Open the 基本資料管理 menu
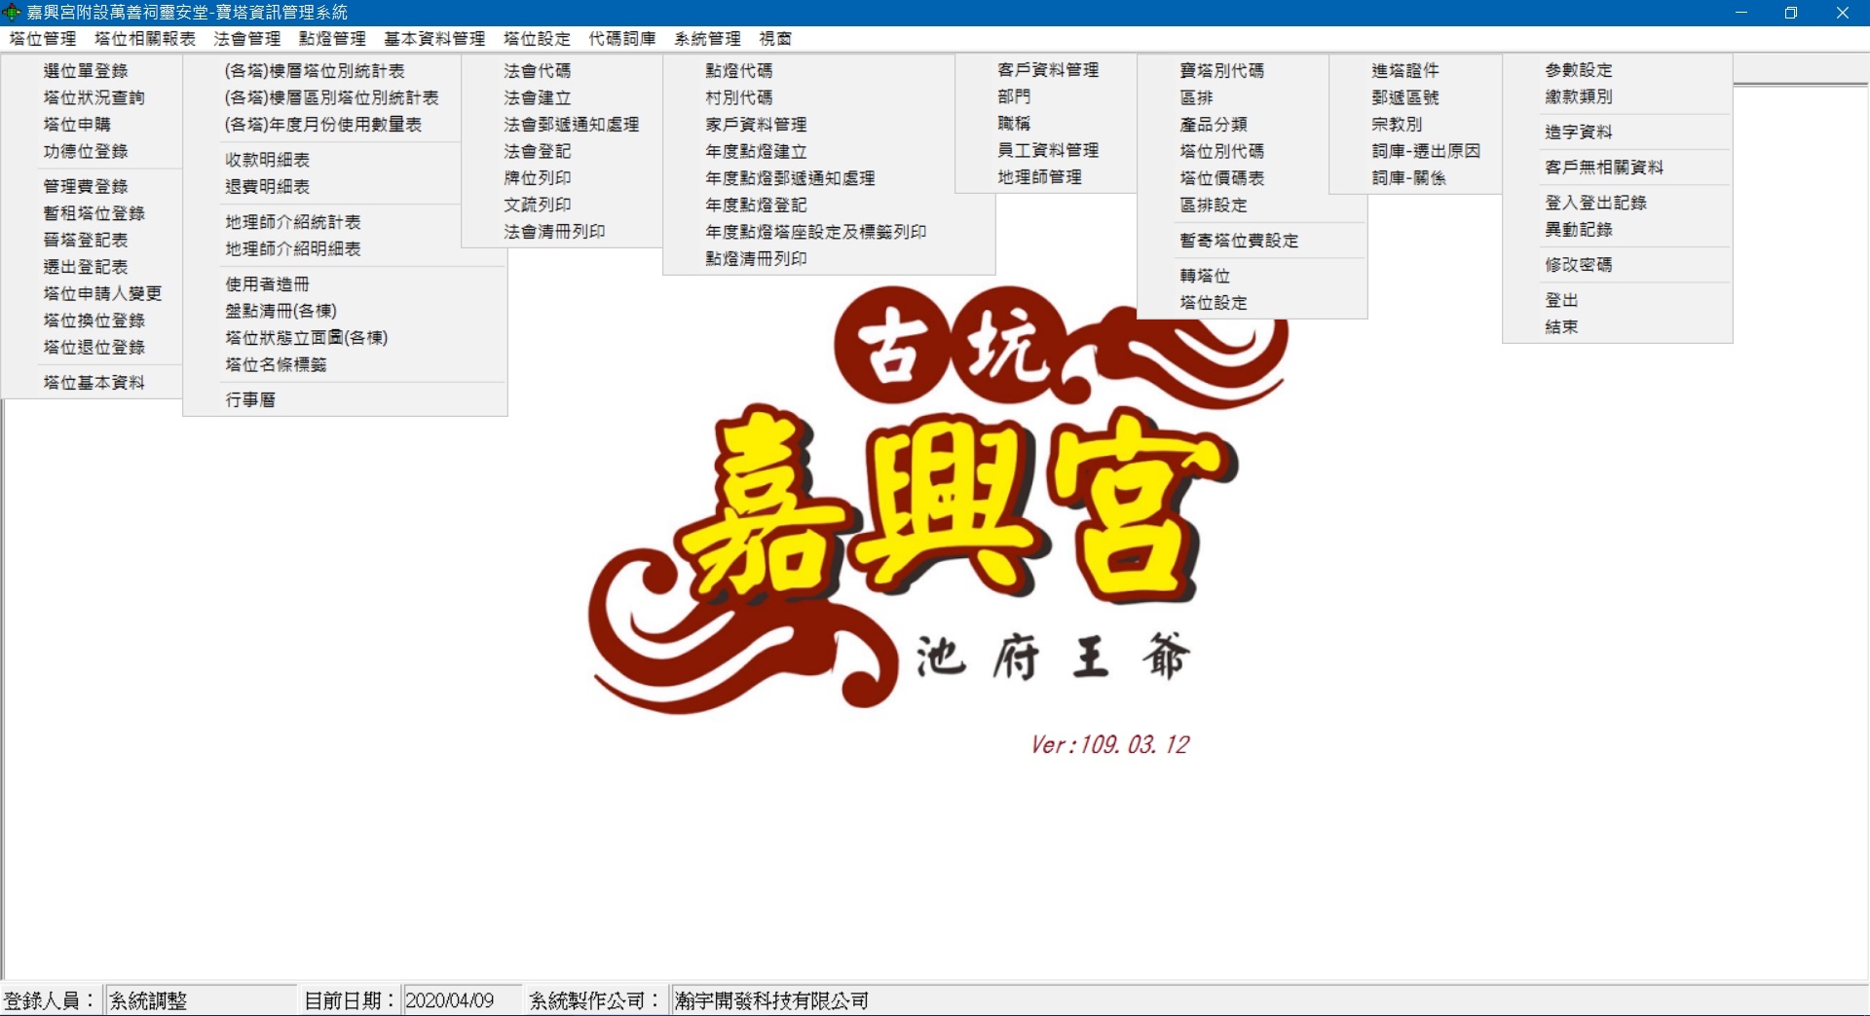Image resolution: width=1870 pixels, height=1016 pixels. click(434, 39)
